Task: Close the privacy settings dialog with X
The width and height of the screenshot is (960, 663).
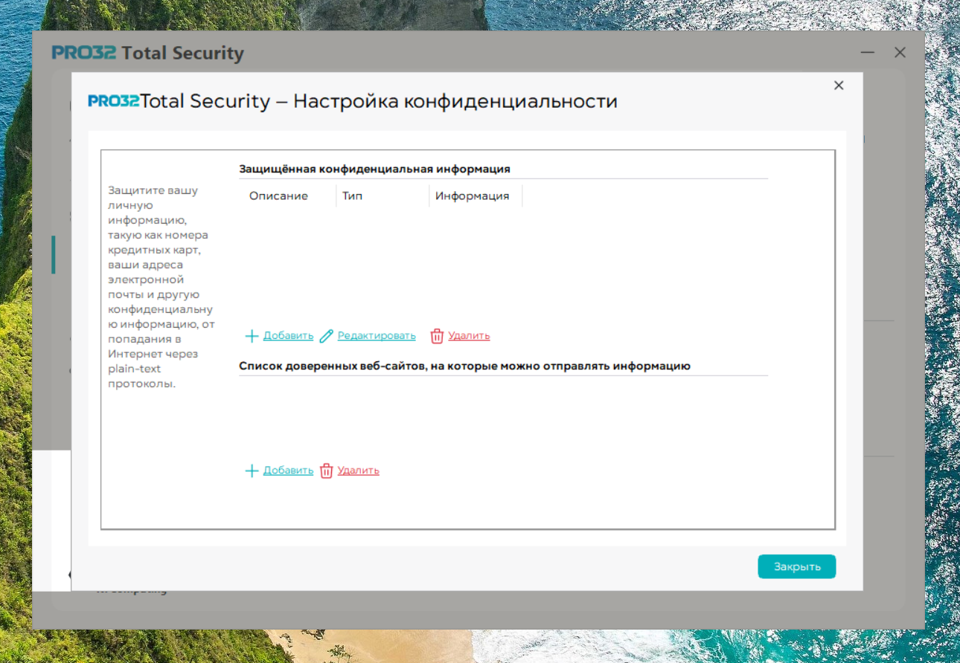Action: tap(839, 85)
